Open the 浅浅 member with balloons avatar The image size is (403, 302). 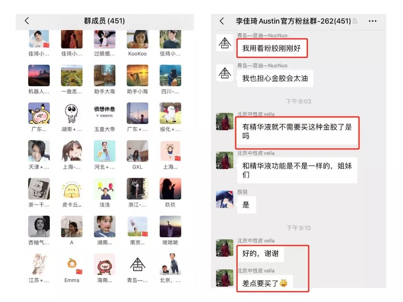(x=104, y=189)
